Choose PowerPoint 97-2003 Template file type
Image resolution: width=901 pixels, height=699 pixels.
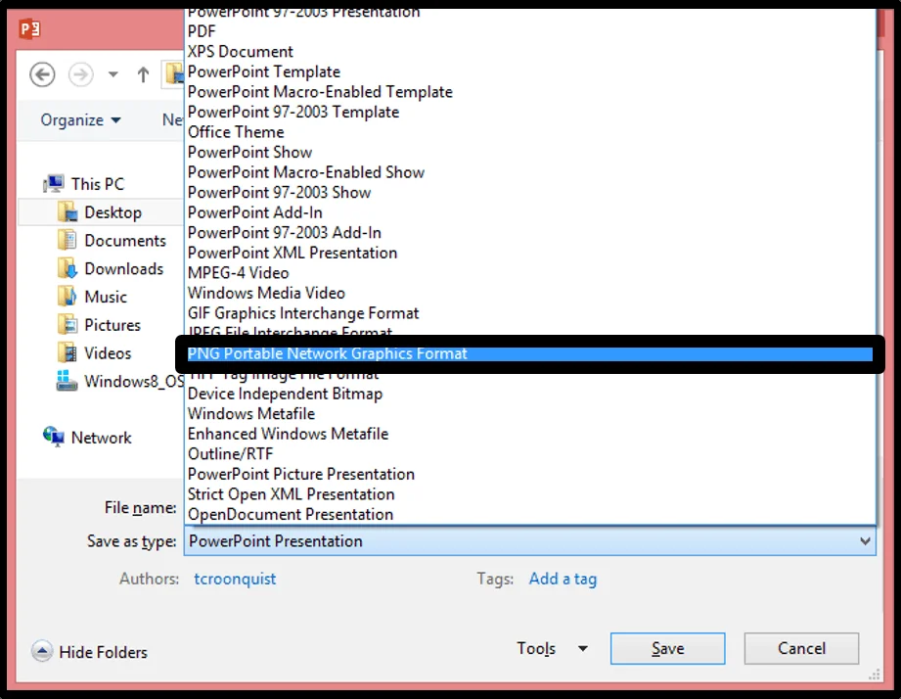(x=530, y=112)
